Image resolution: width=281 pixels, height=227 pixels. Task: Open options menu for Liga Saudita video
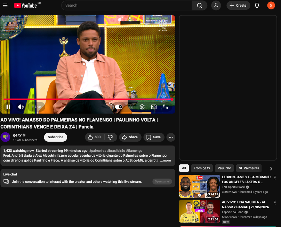tap(275, 203)
